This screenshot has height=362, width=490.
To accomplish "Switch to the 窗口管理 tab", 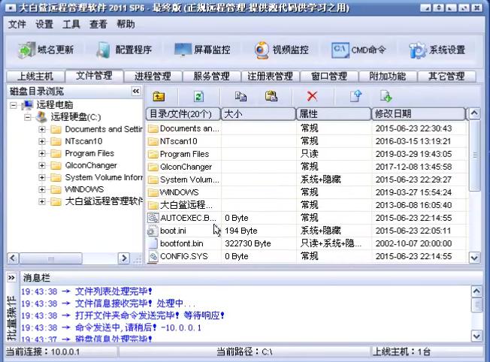I will tap(329, 76).
